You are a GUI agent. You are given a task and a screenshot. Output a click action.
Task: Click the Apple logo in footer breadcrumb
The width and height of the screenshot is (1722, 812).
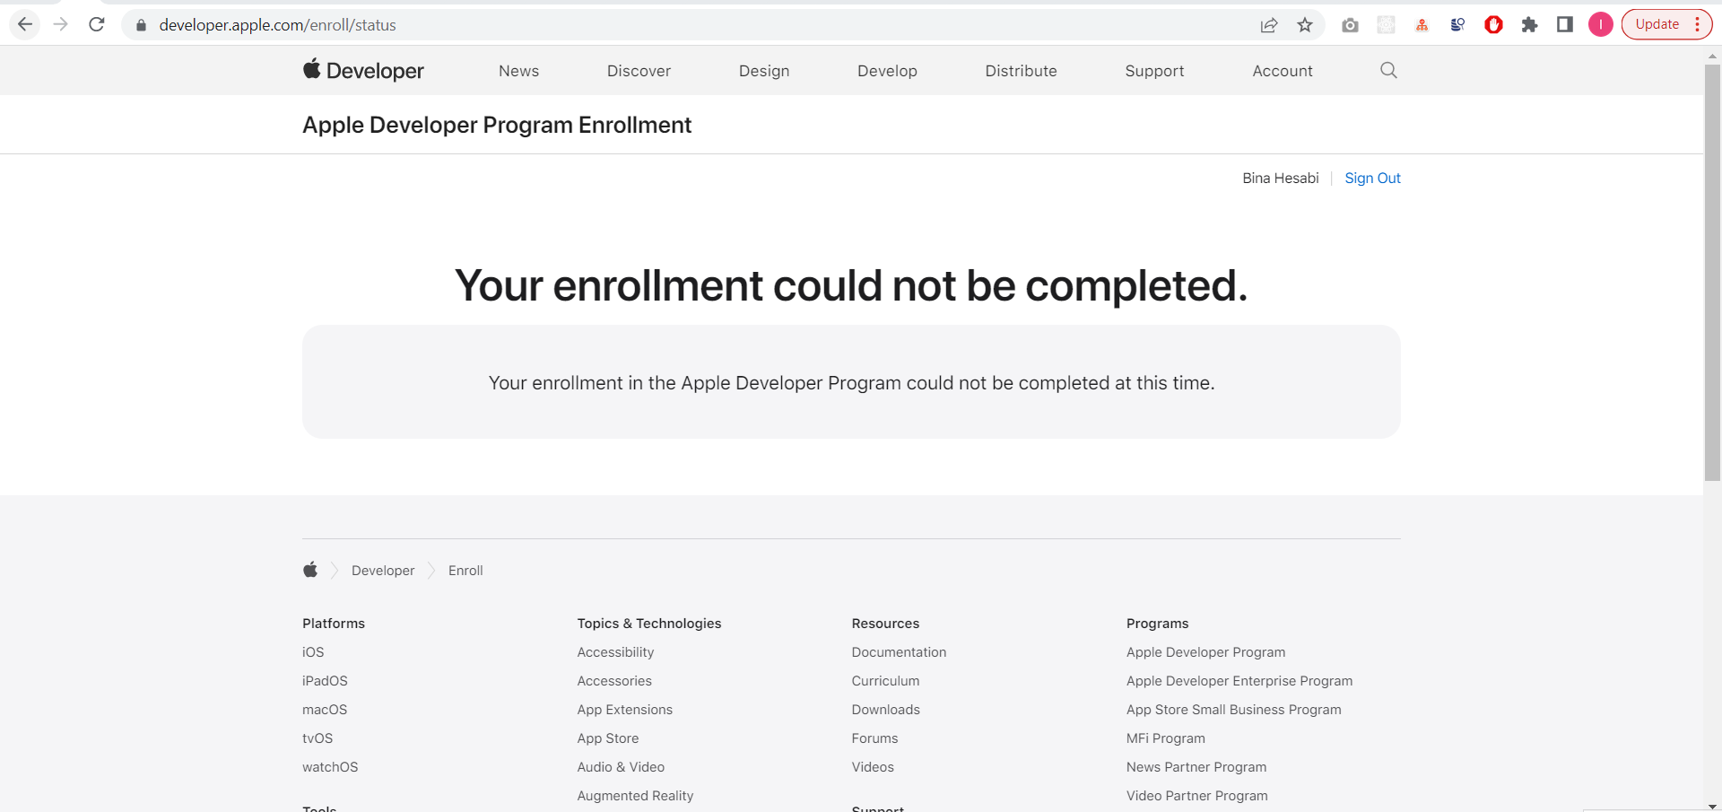[310, 571]
